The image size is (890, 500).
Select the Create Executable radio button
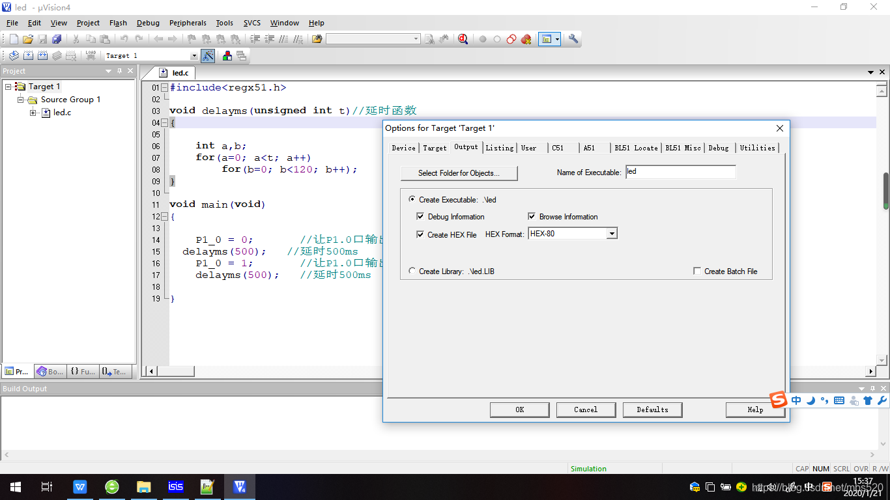click(x=412, y=199)
